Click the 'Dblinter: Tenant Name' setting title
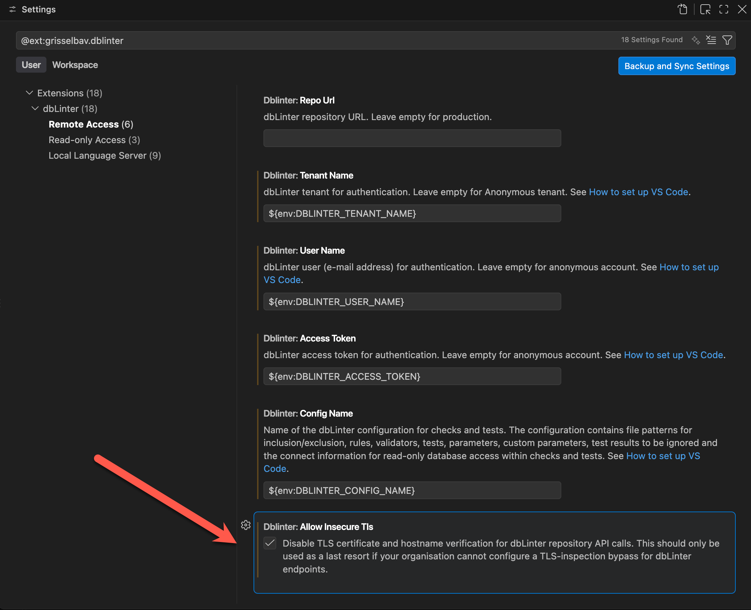Image resolution: width=751 pixels, height=610 pixels. (x=308, y=175)
